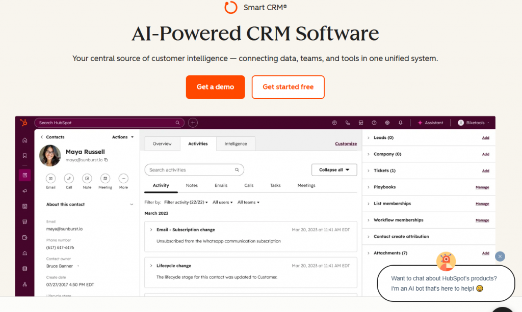Click the Note action icon

[87, 179]
